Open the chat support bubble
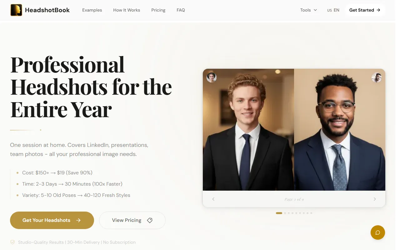Viewport: 400px width, 250px height. click(377, 232)
